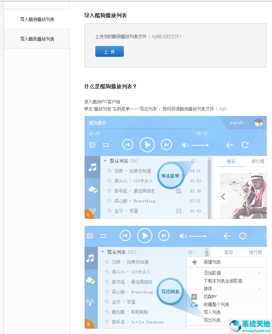Click the large play button in step 2 player

145,236
